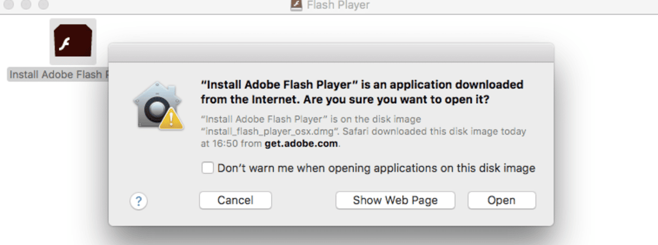
Task: Click the gray title strip of the alert dialog
Action: pyautogui.click(x=331, y=54)
